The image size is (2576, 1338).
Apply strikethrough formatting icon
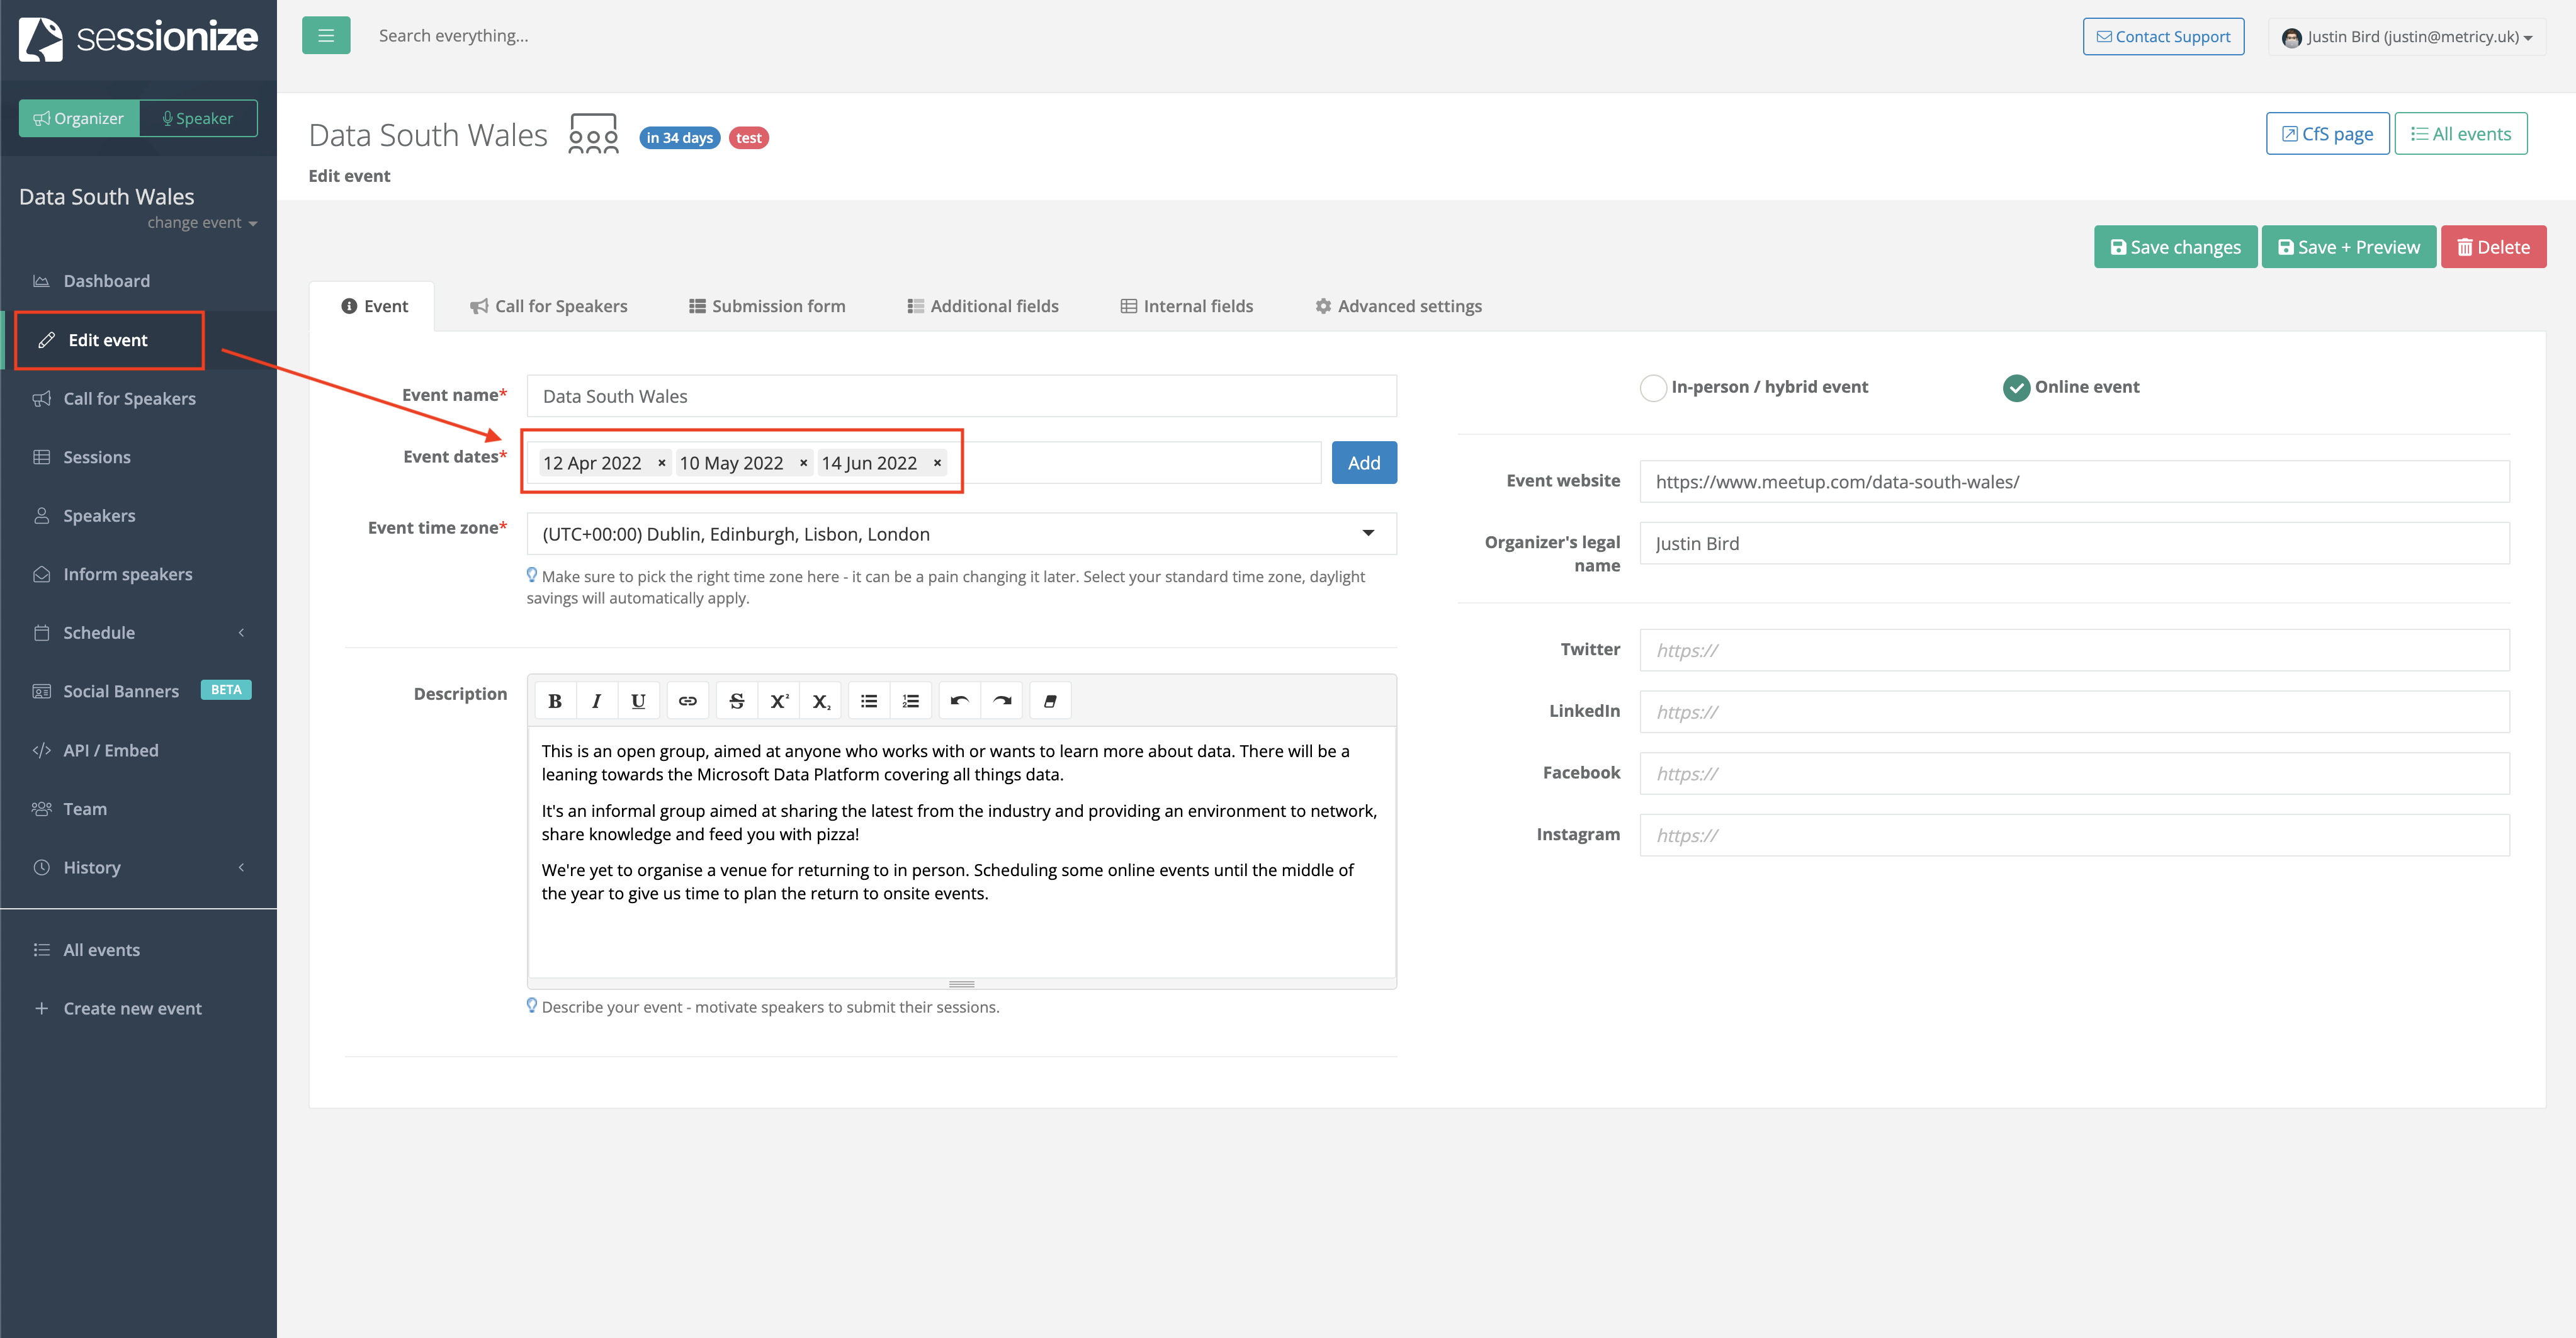point(737,701)
